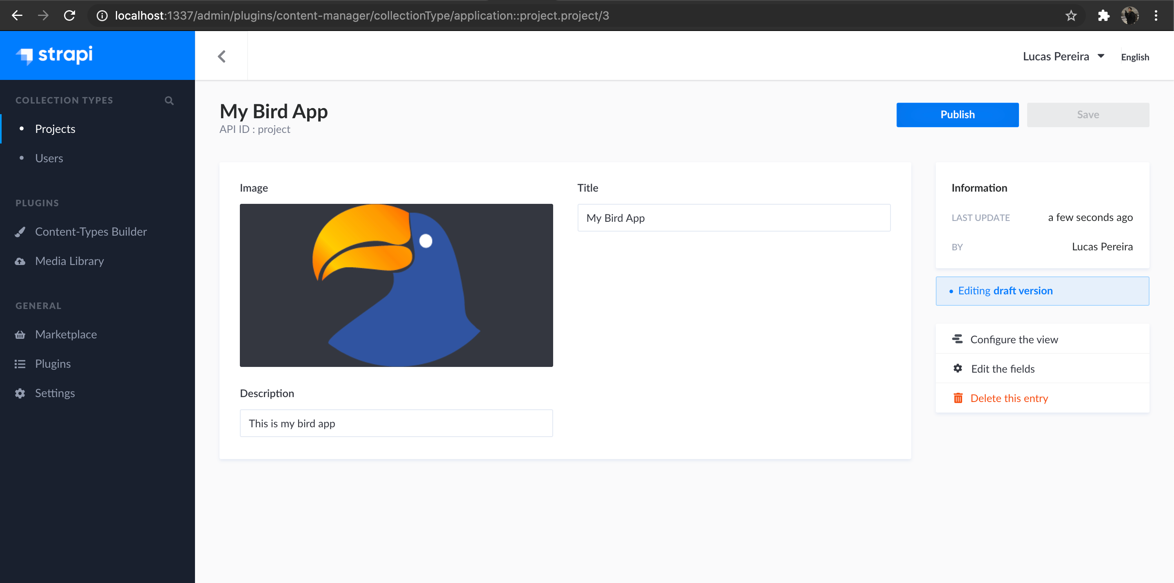This screenshot has width=1174, height=583.
Task: Click the collection types search icon
Action: pos(169,100)
